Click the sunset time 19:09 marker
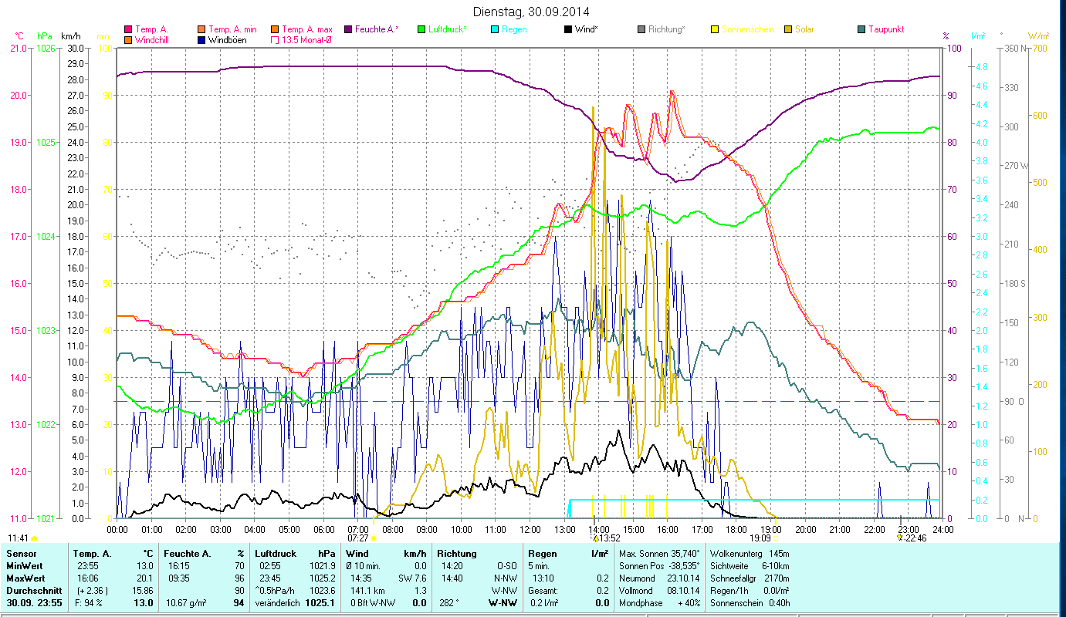The image size is (1066, 617). [x=761, y=538]
